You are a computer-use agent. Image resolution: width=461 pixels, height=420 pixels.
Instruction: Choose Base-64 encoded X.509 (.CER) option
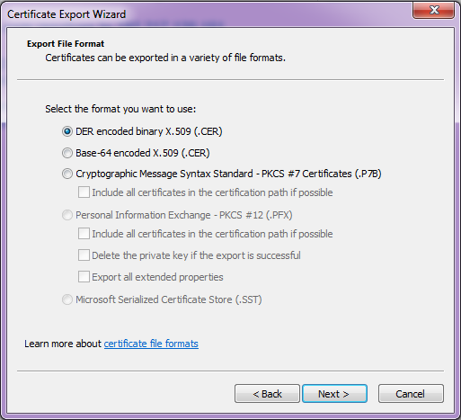tap(67, 153)
